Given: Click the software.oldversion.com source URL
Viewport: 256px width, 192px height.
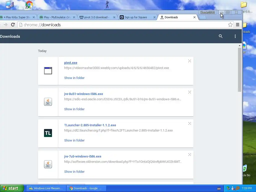Looking at the screenshot, I should tap(123, 162).
